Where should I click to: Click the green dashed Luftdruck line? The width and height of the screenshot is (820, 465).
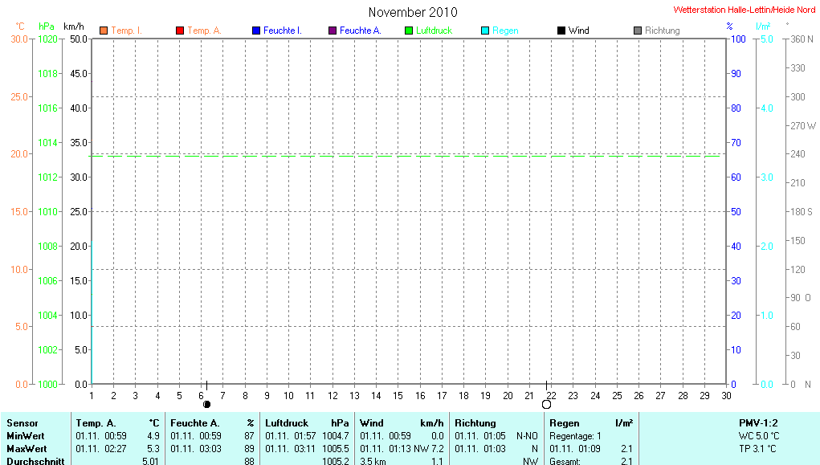click(402, 156)
